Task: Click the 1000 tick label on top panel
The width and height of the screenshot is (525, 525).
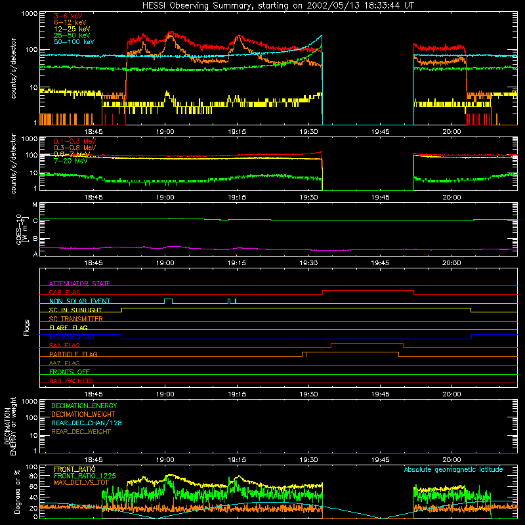Action: (x=30, y=14)
